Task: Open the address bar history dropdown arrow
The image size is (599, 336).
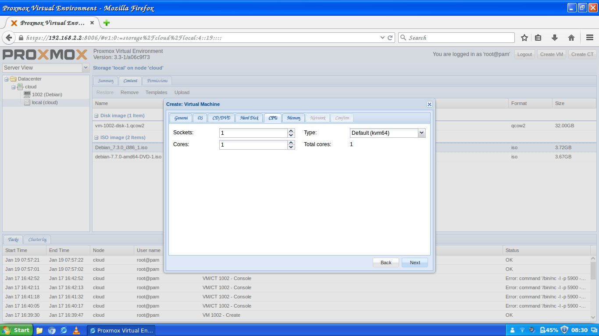Action: (382, 38)
